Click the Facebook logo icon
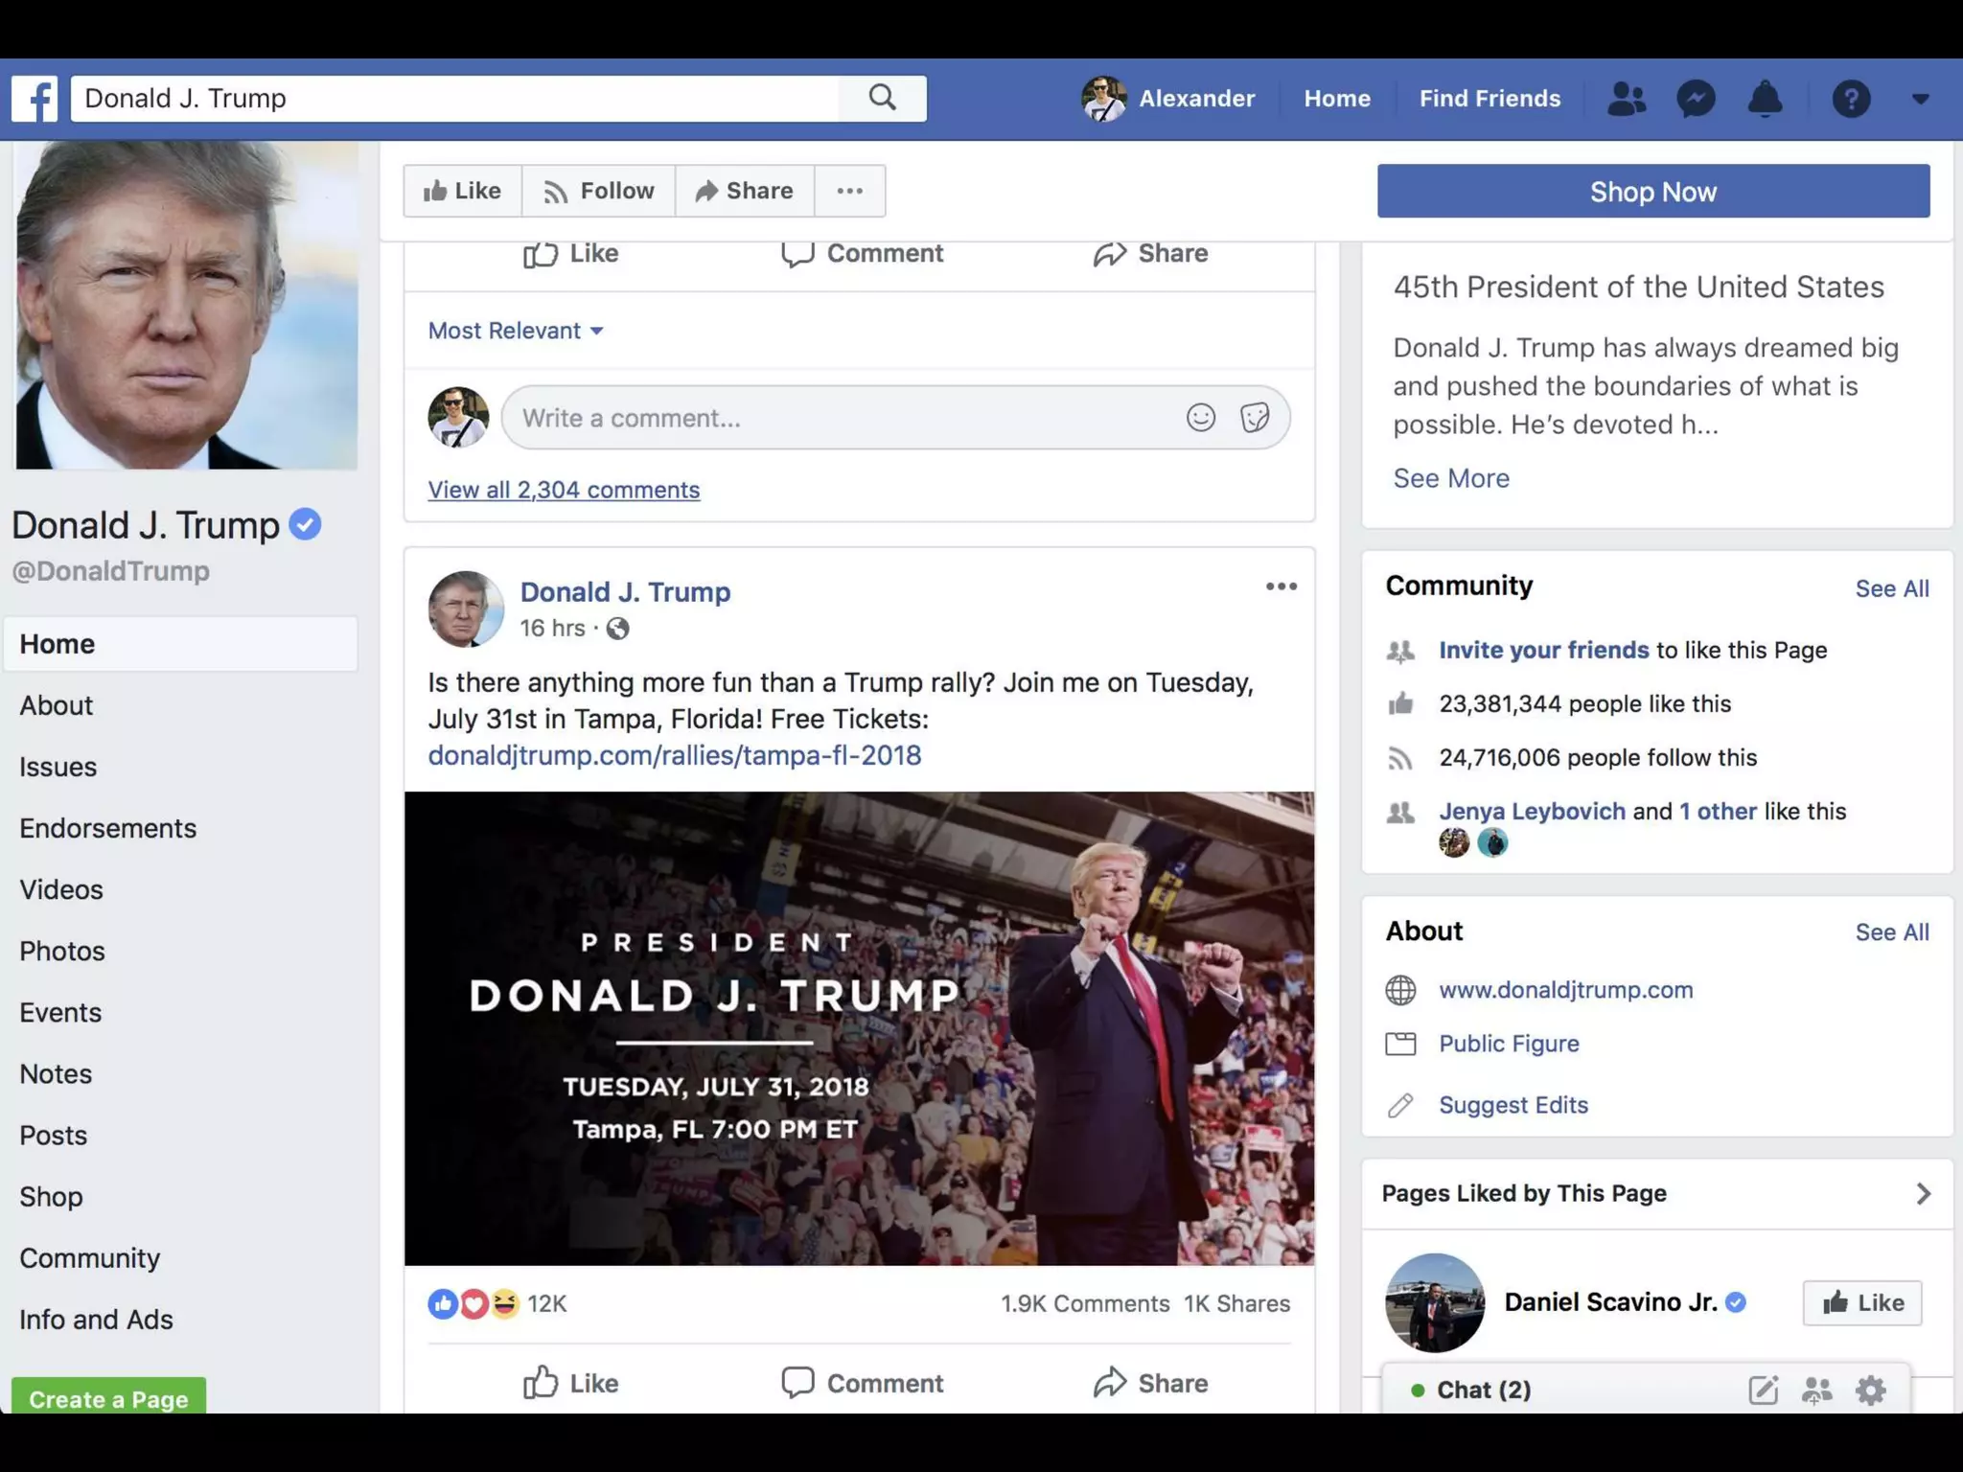The height and width of the screenshot is (1472, 1963). pyautogui.click(x=35, y=99)
